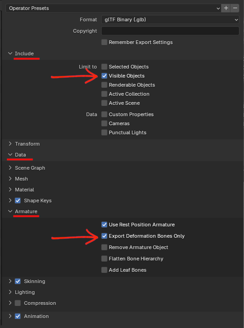Enable Remember Export Settings checkbox

click(x=104, y=42)
